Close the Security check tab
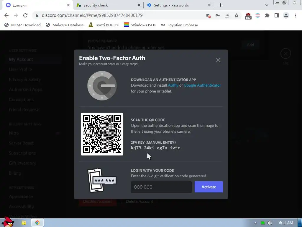 tap(139, 5)
